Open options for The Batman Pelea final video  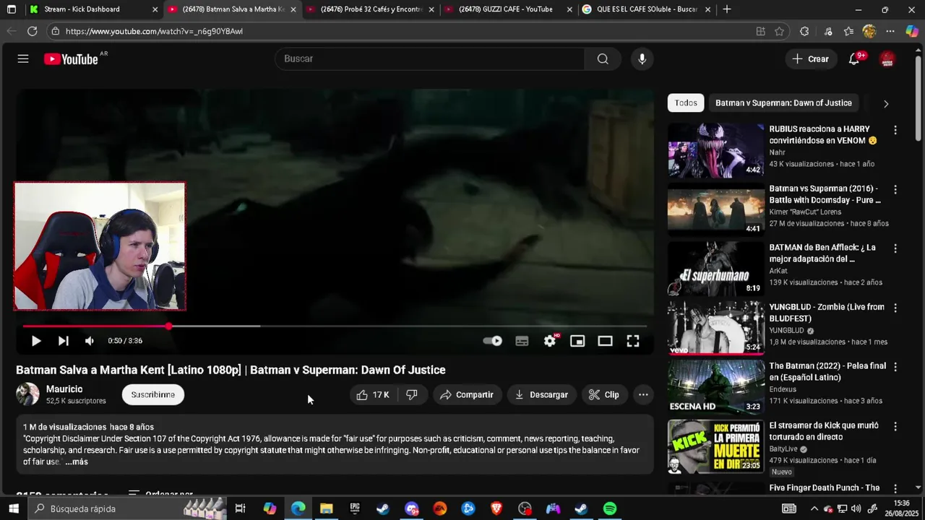coord(895,367)
